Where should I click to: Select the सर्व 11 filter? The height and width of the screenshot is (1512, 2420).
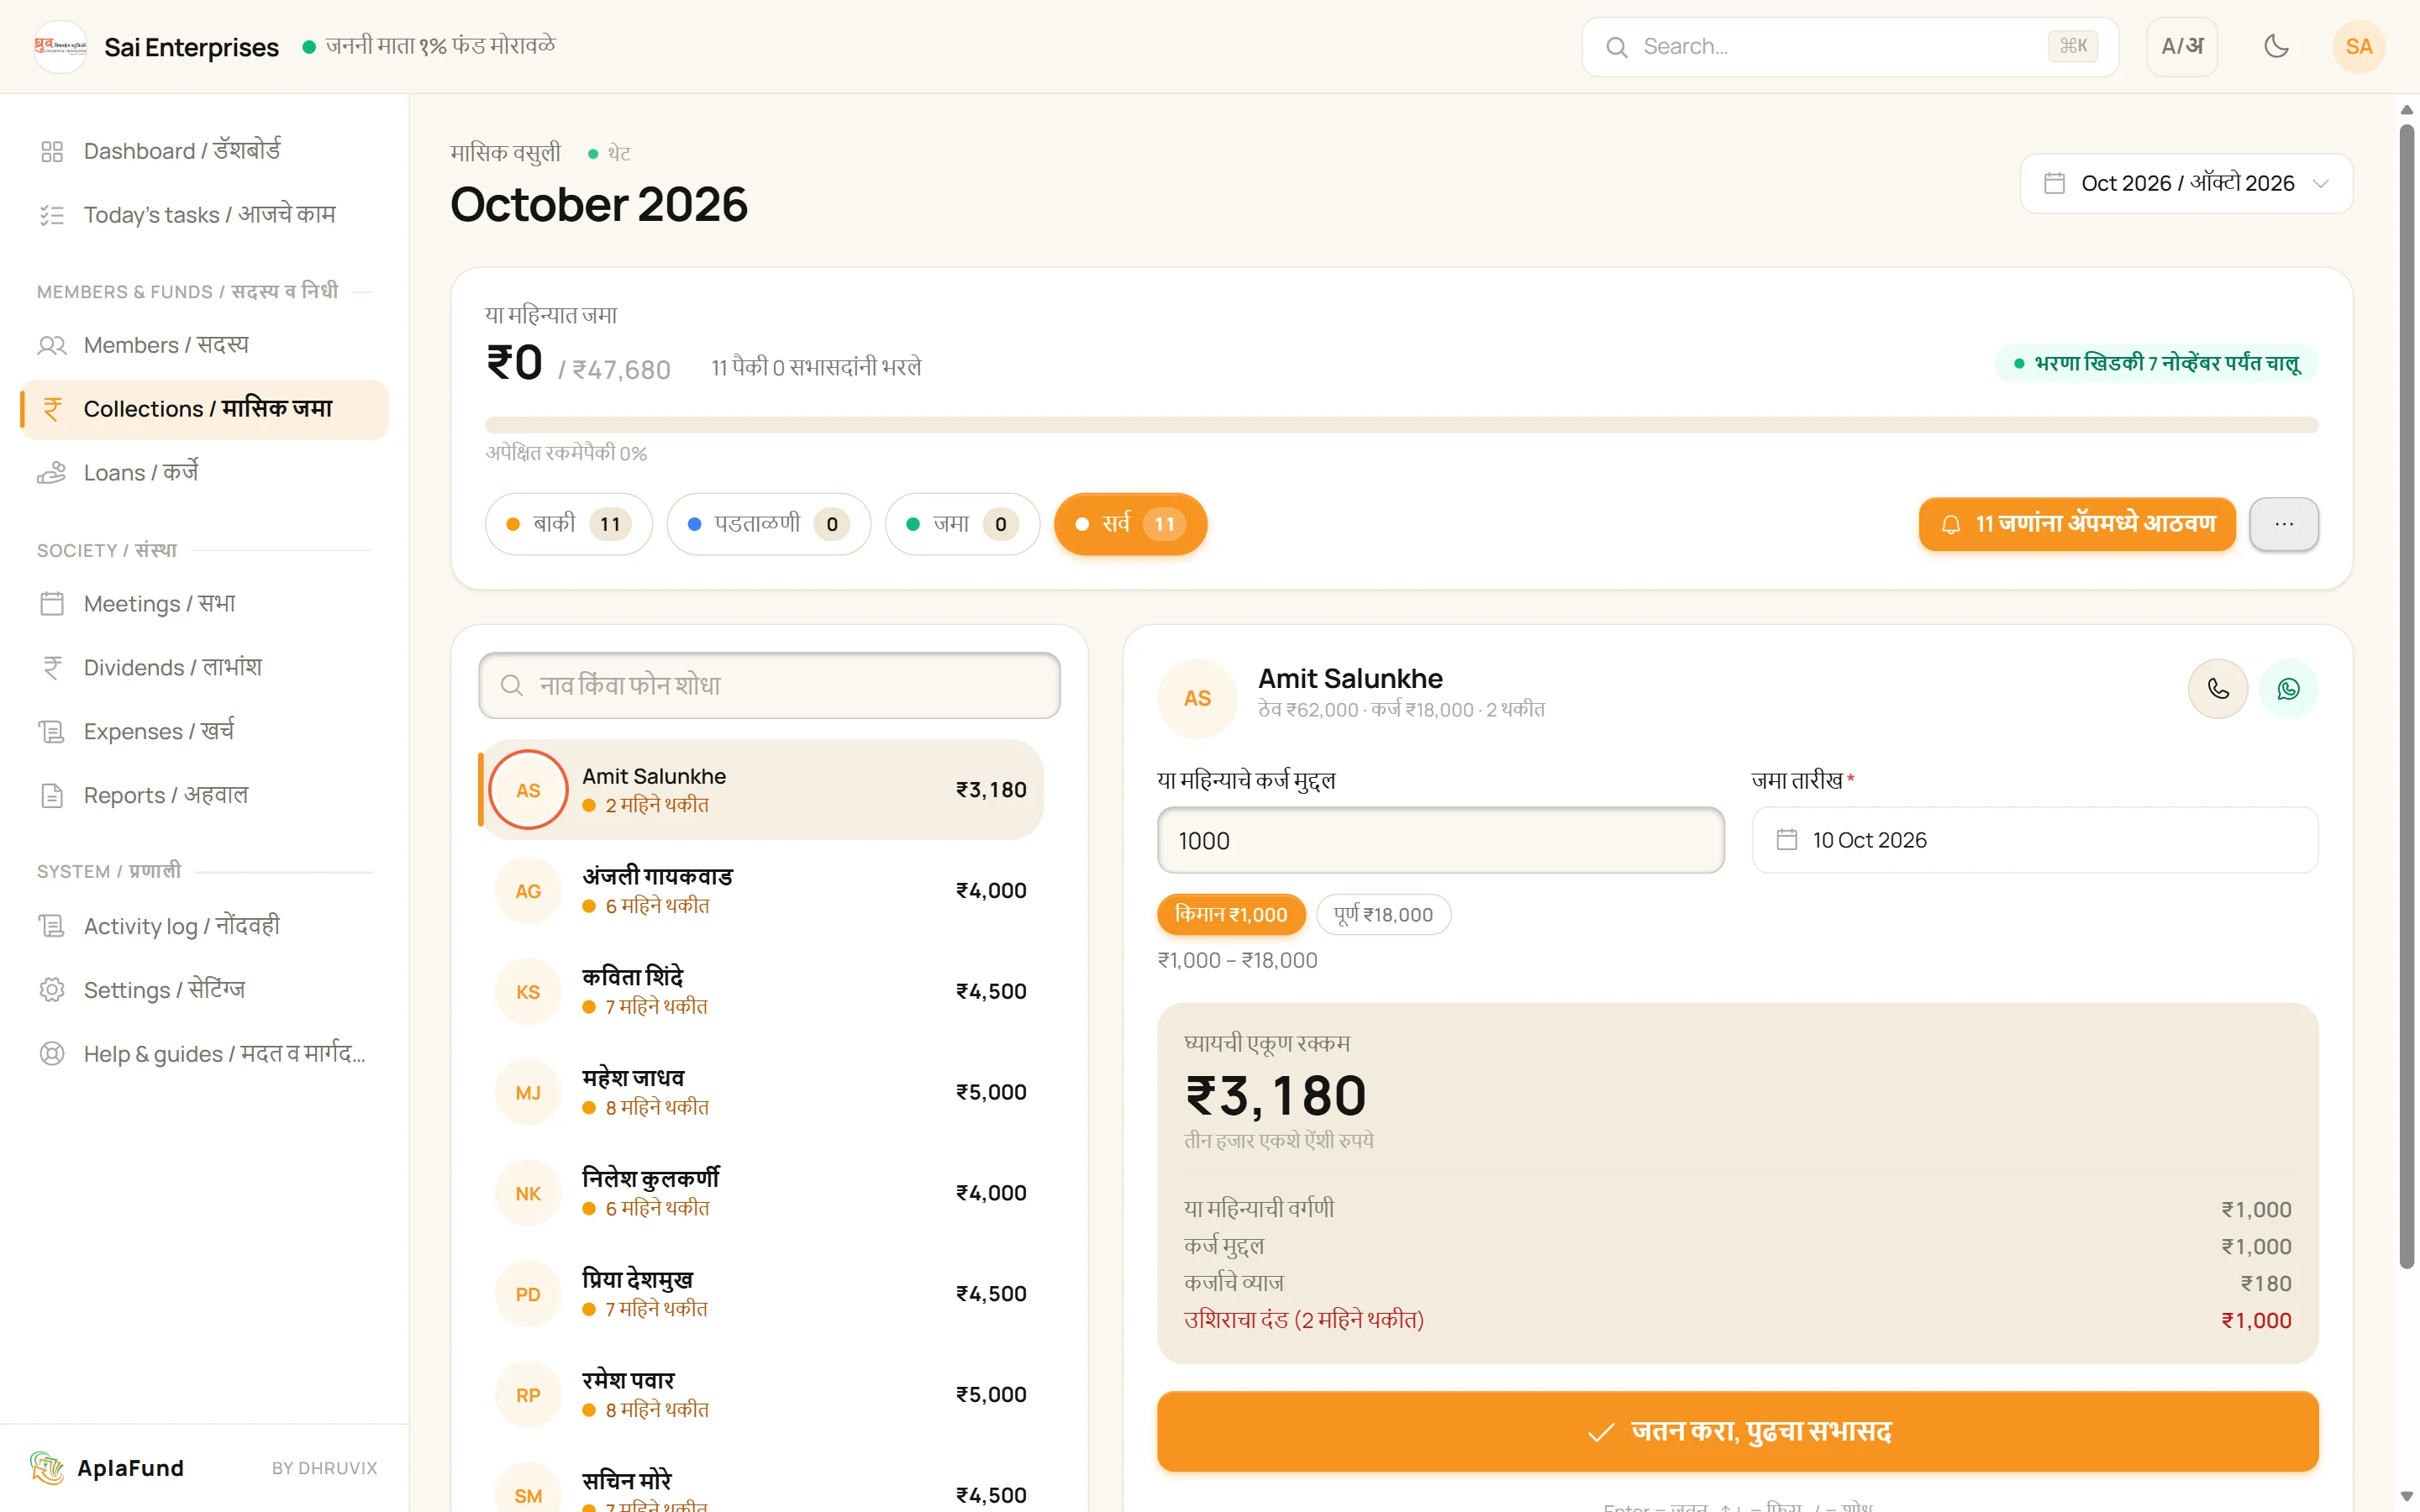[x=1130, y=524]
